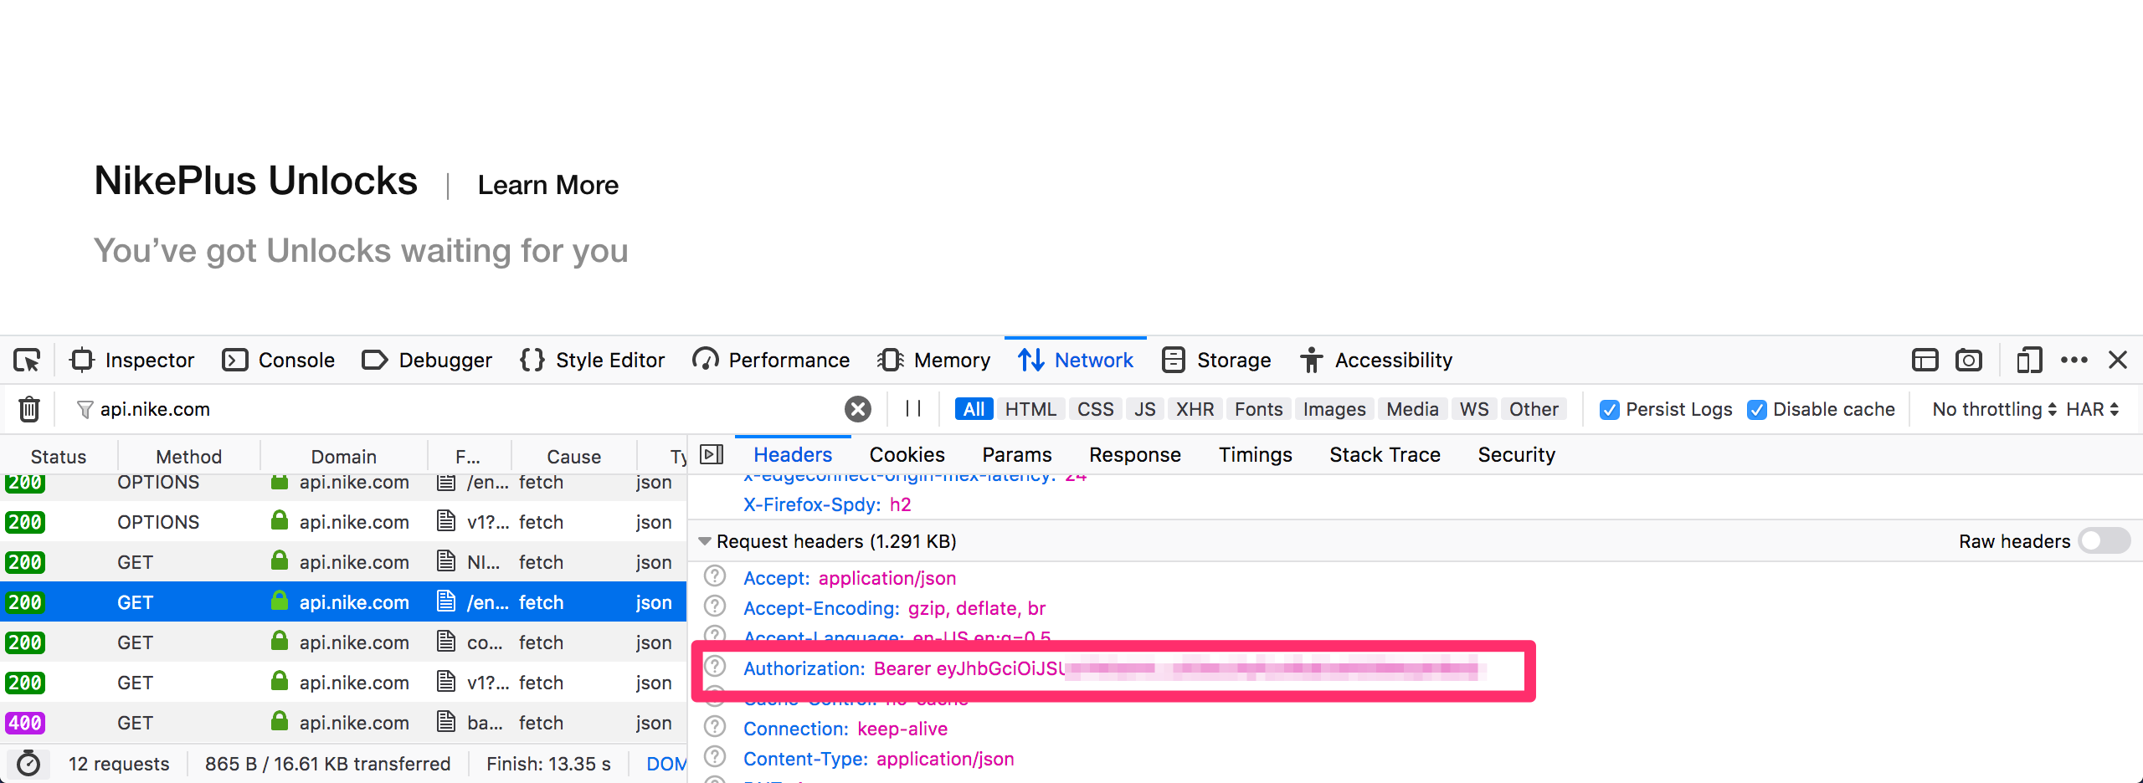The width and height of the screenshot is (2143, 783).
Task: Open help for the Content-Type header
Action: click(x=715, y=757)
